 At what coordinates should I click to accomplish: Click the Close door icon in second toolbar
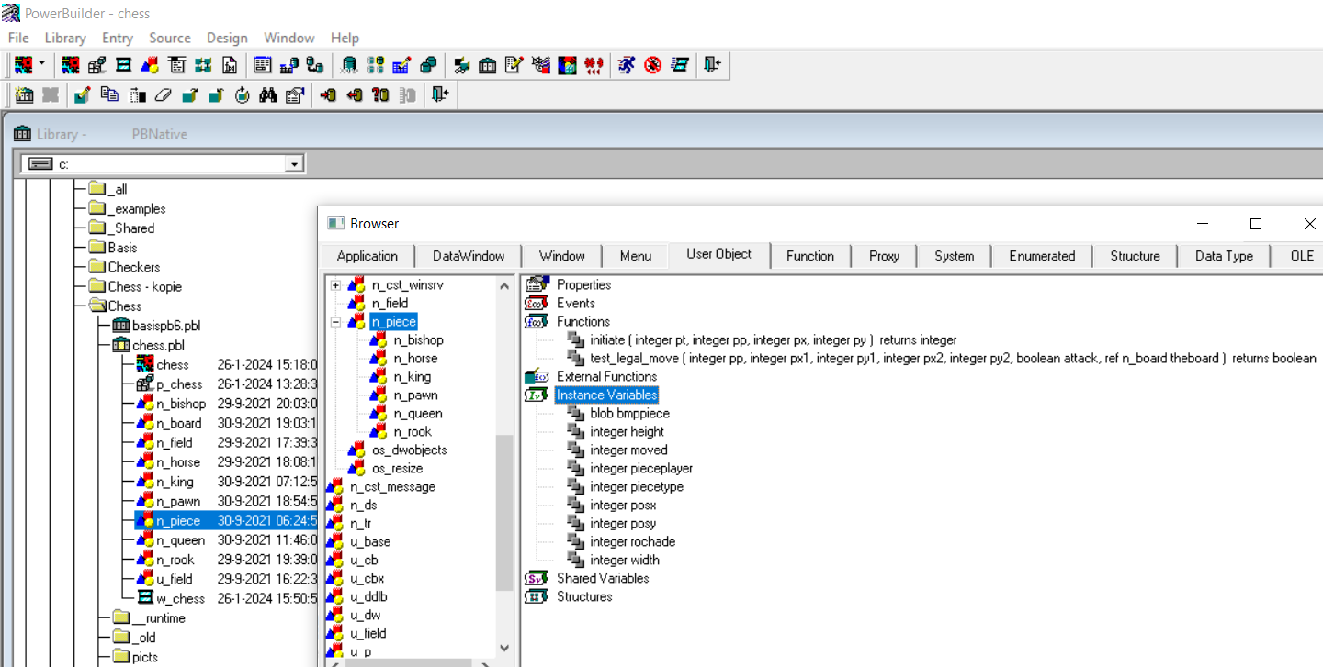tap(440, 94)
